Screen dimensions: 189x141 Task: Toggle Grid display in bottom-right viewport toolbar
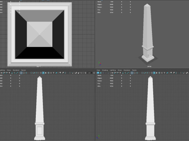[x=132, y=73]
